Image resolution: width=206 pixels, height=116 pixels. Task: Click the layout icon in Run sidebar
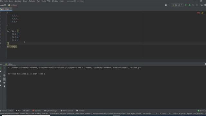pos(1,81)
